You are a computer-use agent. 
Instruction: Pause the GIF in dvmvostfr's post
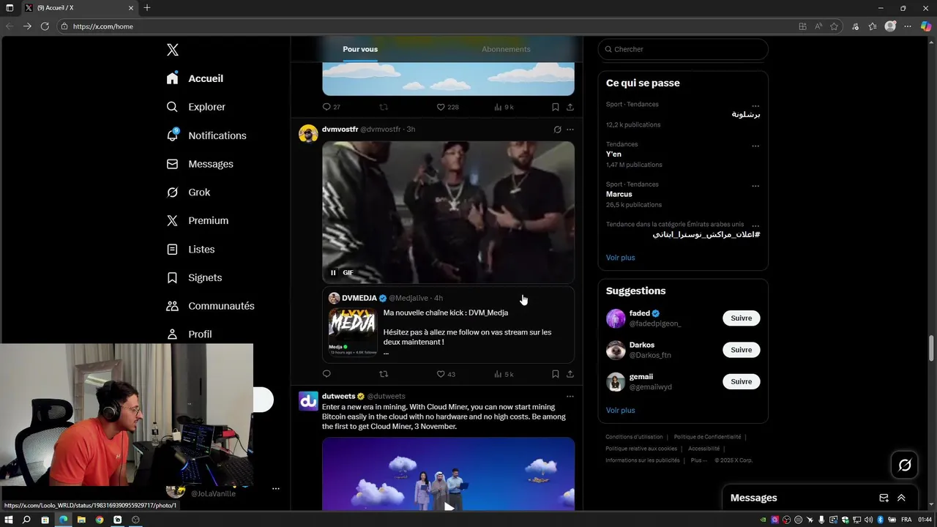coord(333,272)
